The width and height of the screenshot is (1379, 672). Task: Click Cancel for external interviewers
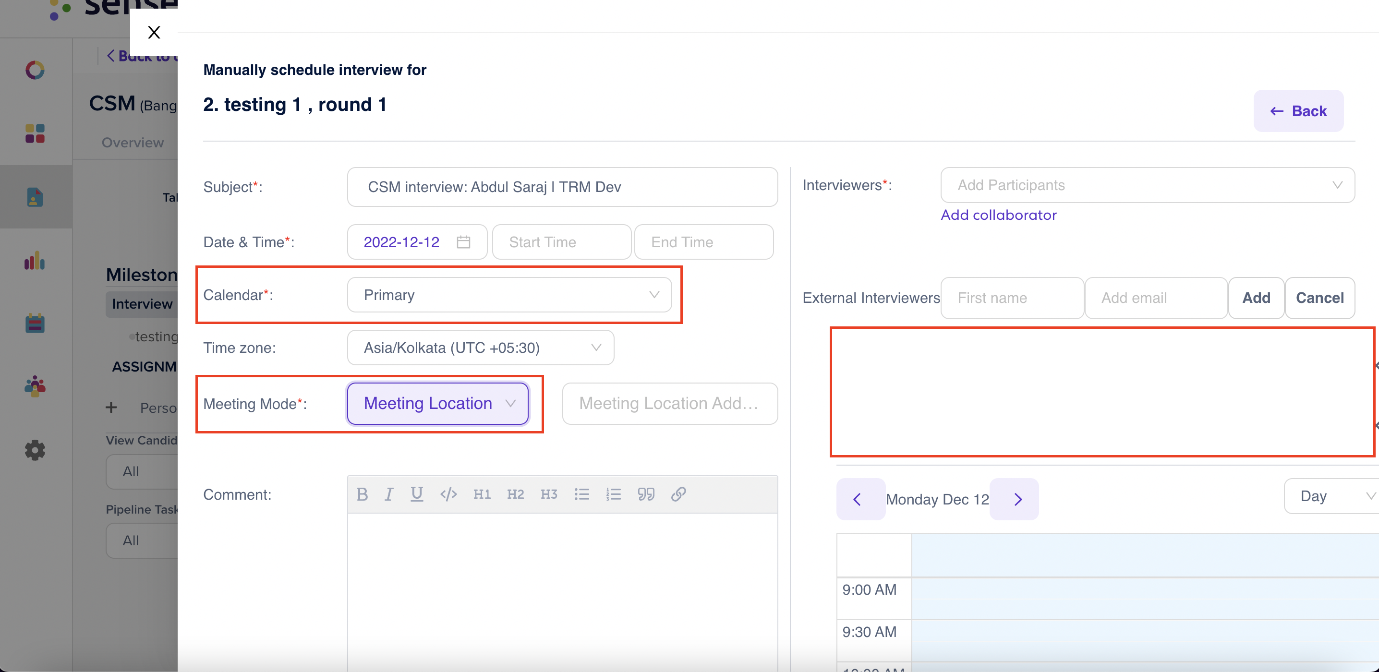[x=1319, y=298]
